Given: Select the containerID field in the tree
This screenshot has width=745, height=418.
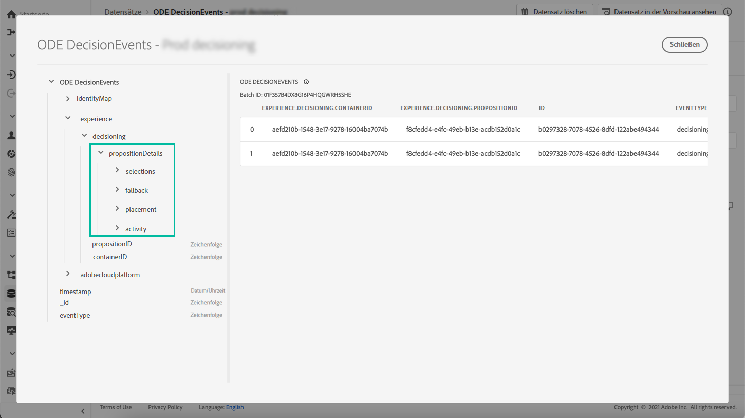Looking at the screenshot, I should pos(110,257).
